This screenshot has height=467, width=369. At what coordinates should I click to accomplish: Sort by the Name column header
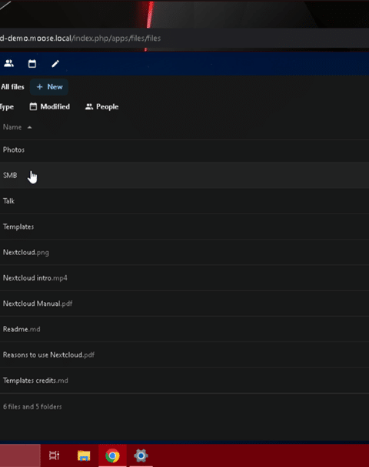point(12,127)
